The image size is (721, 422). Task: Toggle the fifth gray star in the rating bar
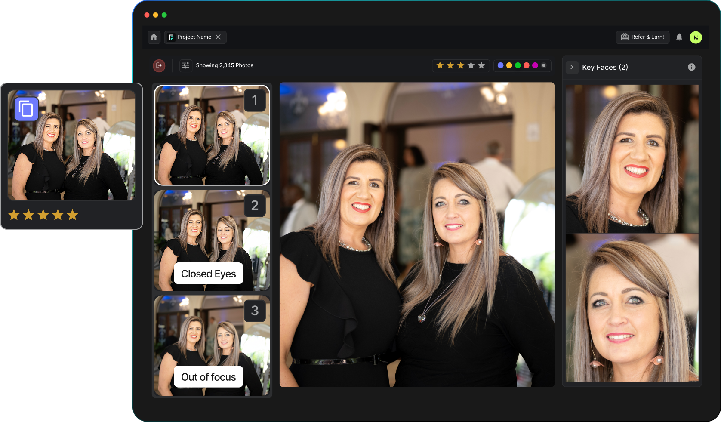[481, 65]
